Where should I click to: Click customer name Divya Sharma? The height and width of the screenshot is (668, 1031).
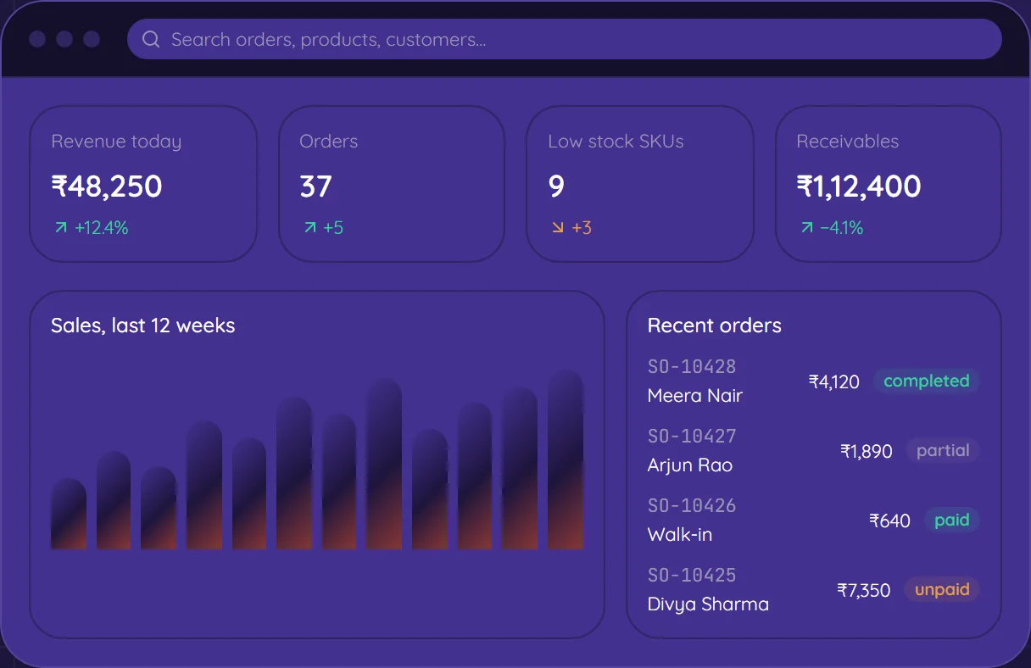(x=709, y=604)
